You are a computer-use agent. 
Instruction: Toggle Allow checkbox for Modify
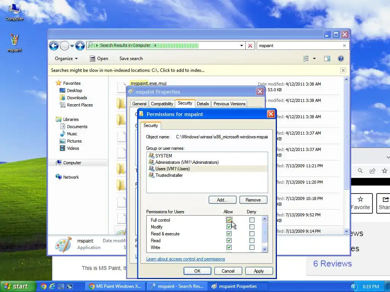tap(229, 227)
